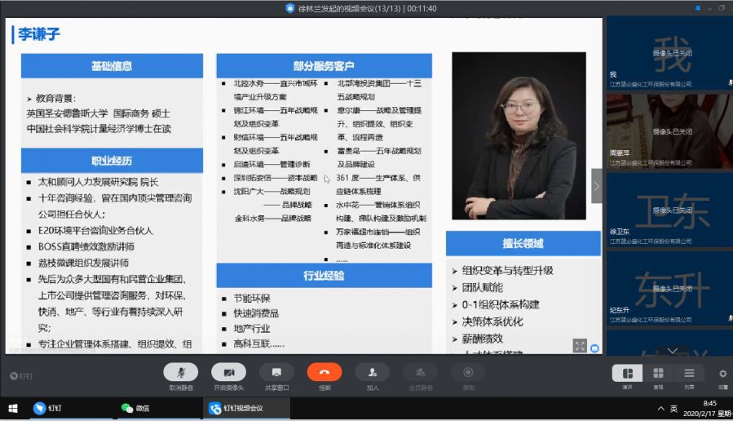733x421 pixels.
Task: Switch to list view (列表) layout
Action: coord(689,374)
